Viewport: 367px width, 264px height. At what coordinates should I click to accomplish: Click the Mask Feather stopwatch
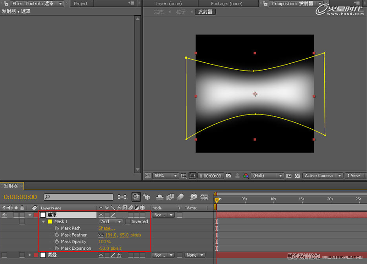click(56, 235)
